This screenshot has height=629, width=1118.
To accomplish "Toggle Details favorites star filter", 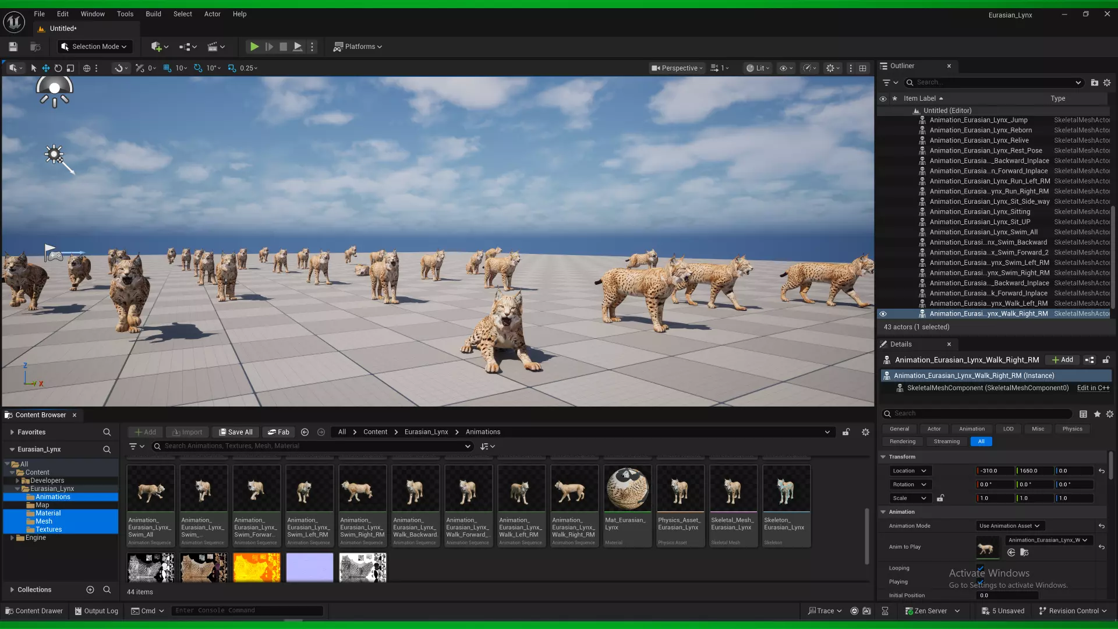I will coord(1097,414).
